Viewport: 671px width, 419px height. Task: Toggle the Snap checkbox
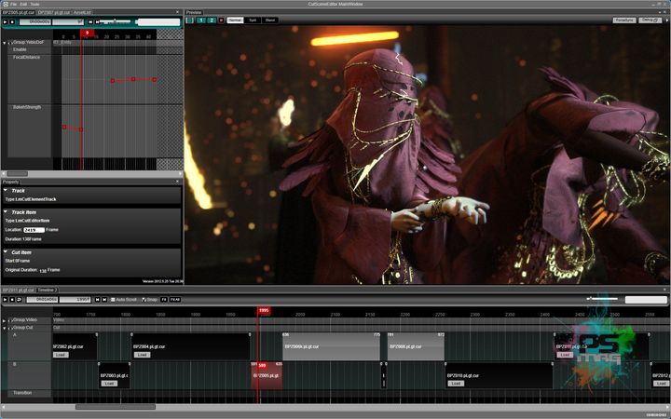pyautogui.click(x=143, y=300)
